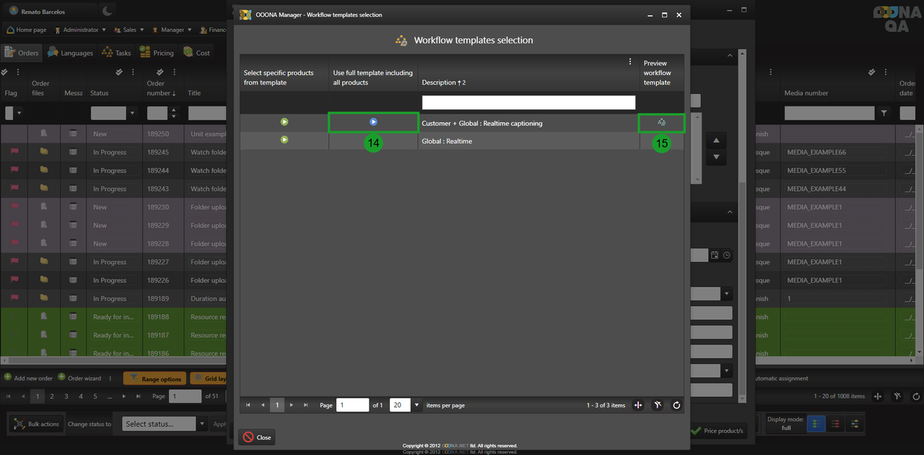
Task: Toggle dark mode moon icon
Action: click(x=106, y=11)
